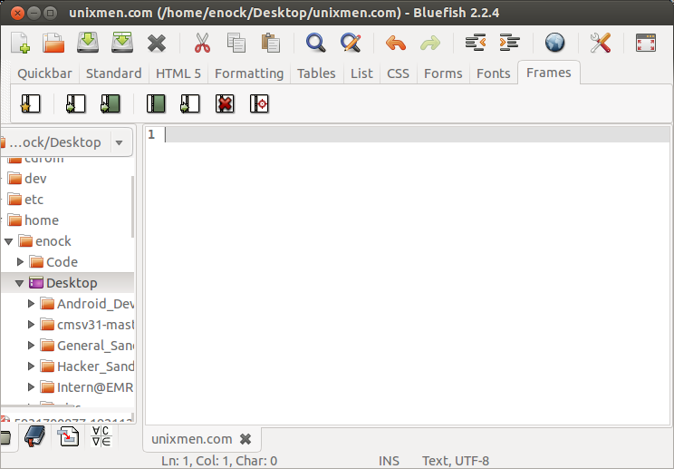The height and width of the screenshot is (469, 674).
Task: Select the List tab
Action: [361, 73]
